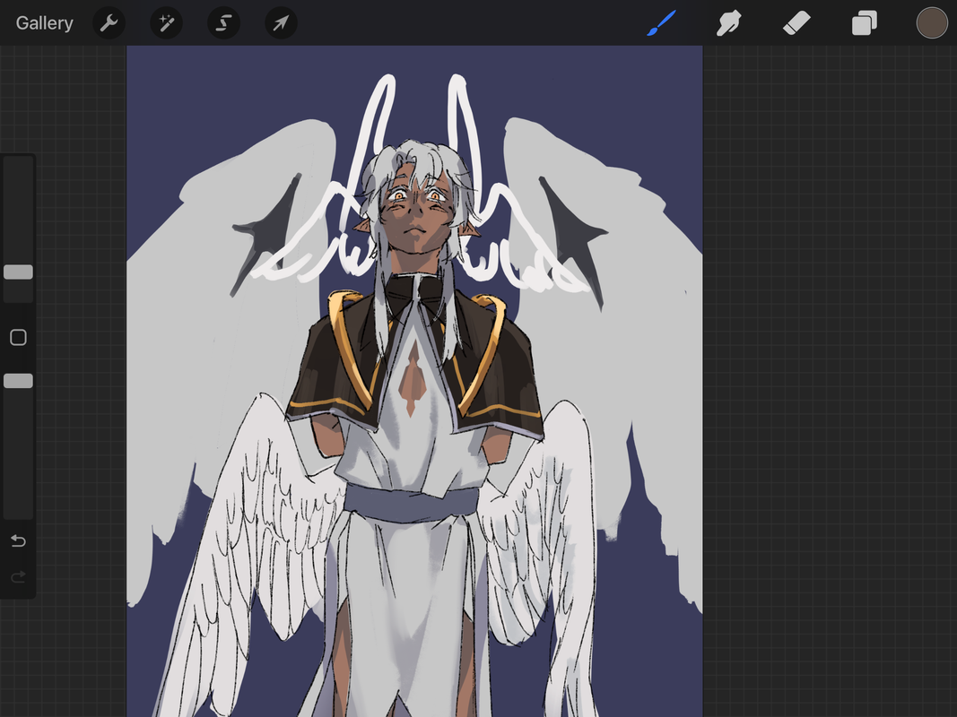Redo the last undone stroke
Screen dimensions: 957x717
click(x=18, y=576)
